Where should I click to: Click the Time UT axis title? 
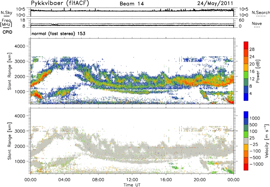click(132, 185)
